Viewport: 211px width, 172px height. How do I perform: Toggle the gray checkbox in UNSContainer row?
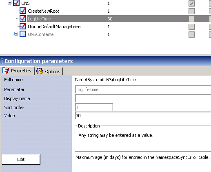tap(191, 34)
